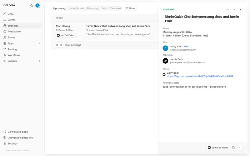
Task: Copy meeting link with copy icon
Action: 233,148
